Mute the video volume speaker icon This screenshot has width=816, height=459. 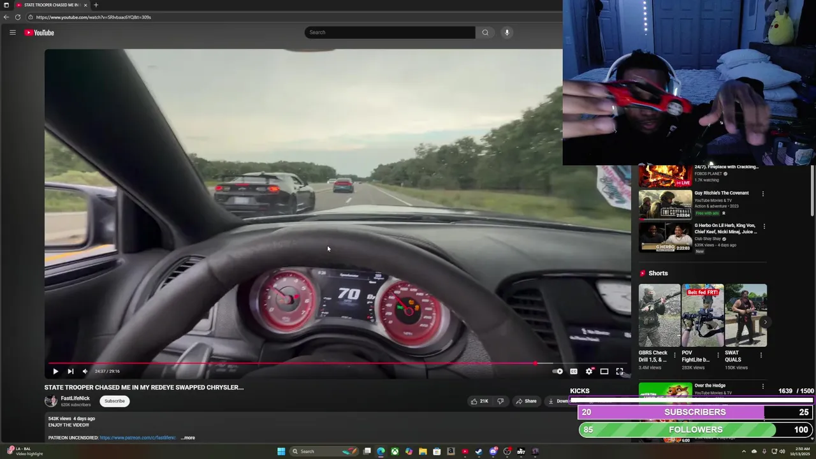tap(85, 371)
